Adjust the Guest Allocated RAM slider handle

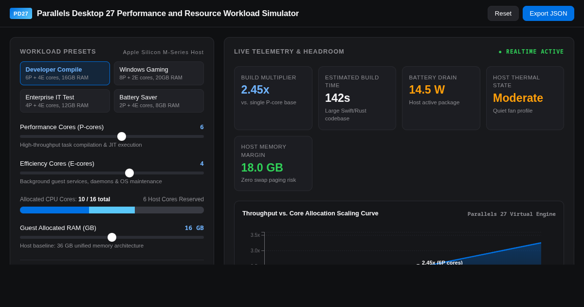click(x=112, y=237)
